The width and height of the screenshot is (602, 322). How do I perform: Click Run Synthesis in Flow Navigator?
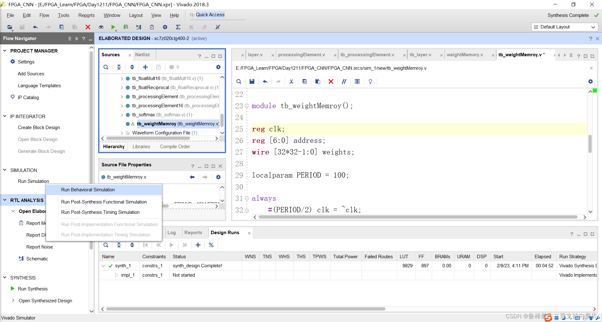pos(33,289)
